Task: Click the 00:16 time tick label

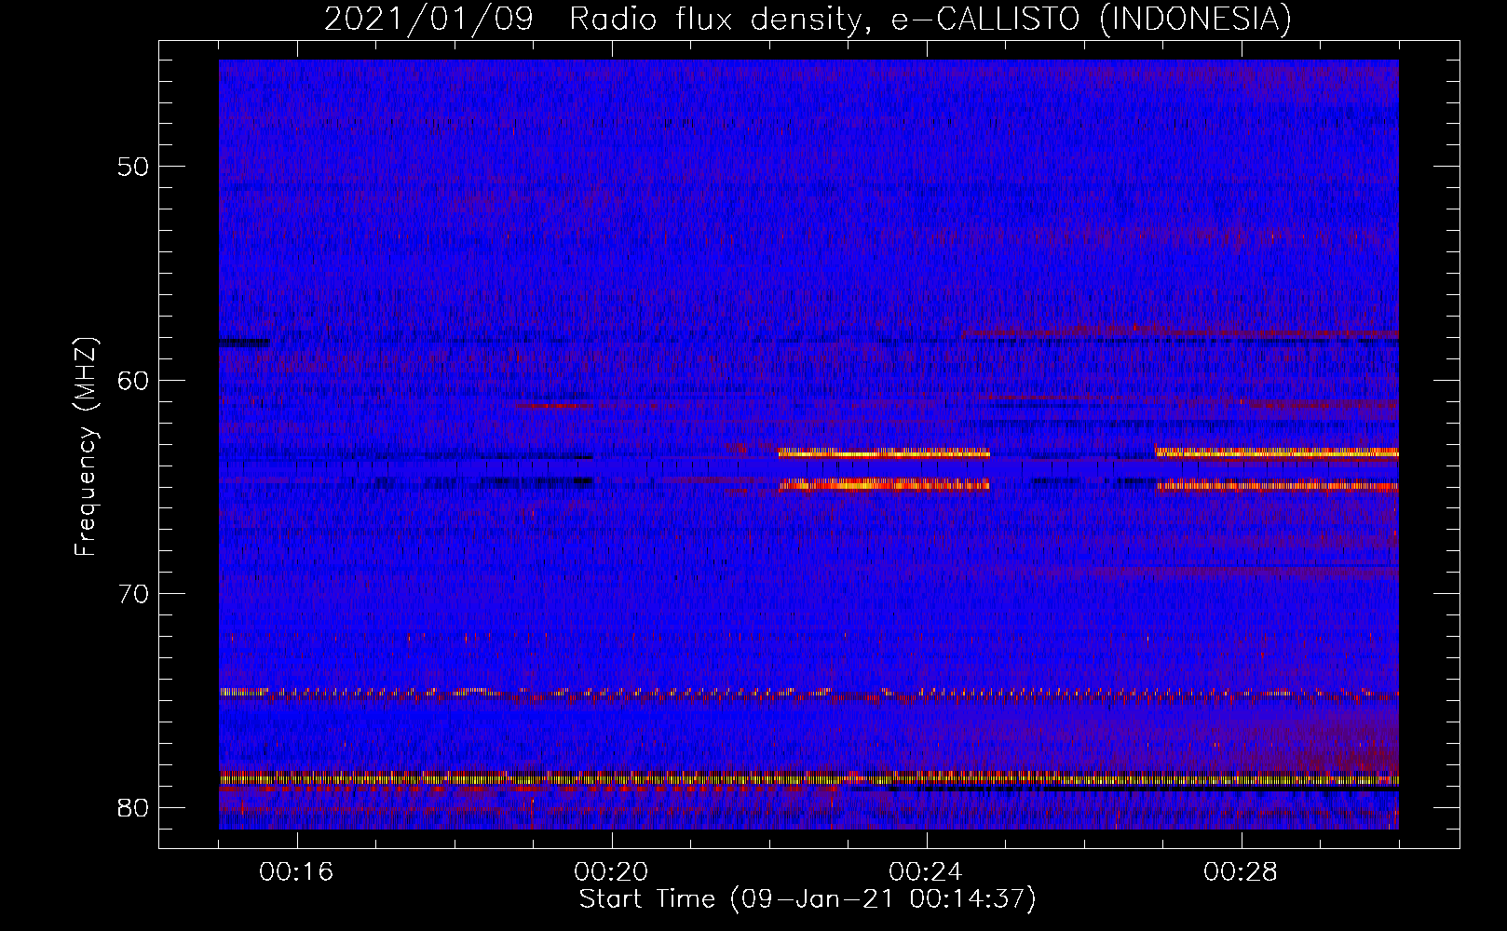Action: (x=296, y=872)
